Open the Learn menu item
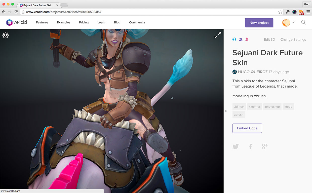The width and height of the screenshot is (312, 193). click(x=101, y=22)
